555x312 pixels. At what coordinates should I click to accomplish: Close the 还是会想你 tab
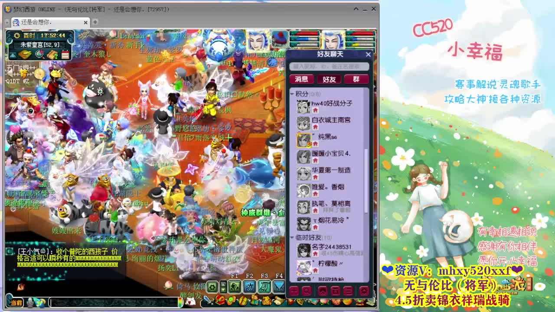[85, 22]
